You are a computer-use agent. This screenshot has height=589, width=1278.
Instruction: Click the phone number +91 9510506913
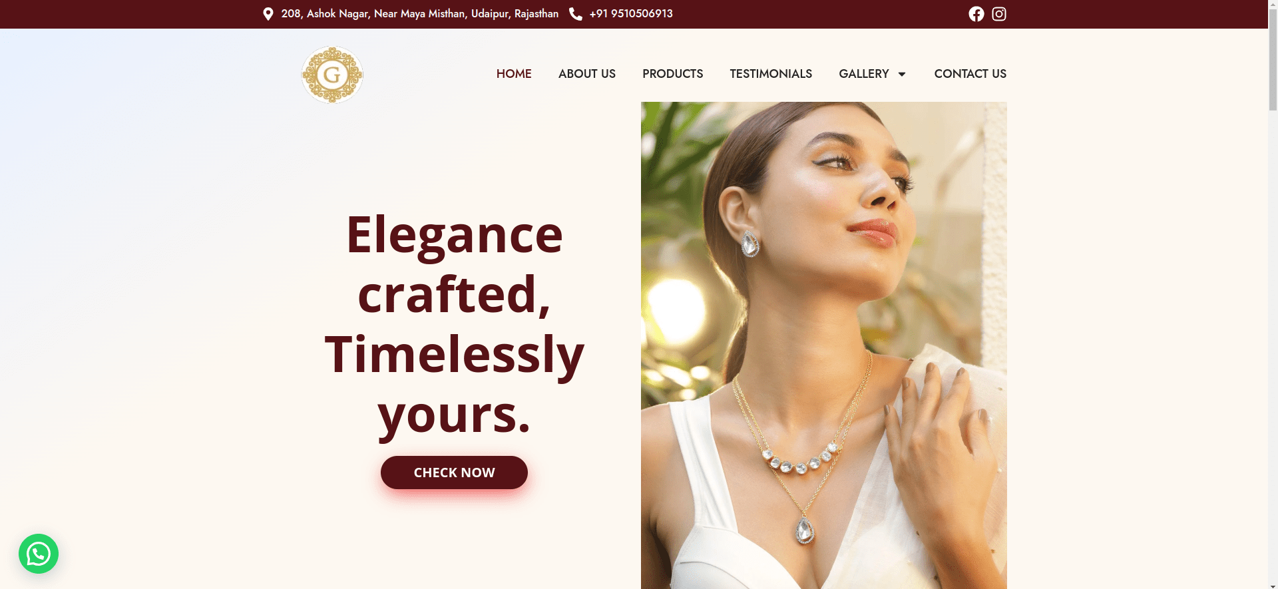point(631,14)
